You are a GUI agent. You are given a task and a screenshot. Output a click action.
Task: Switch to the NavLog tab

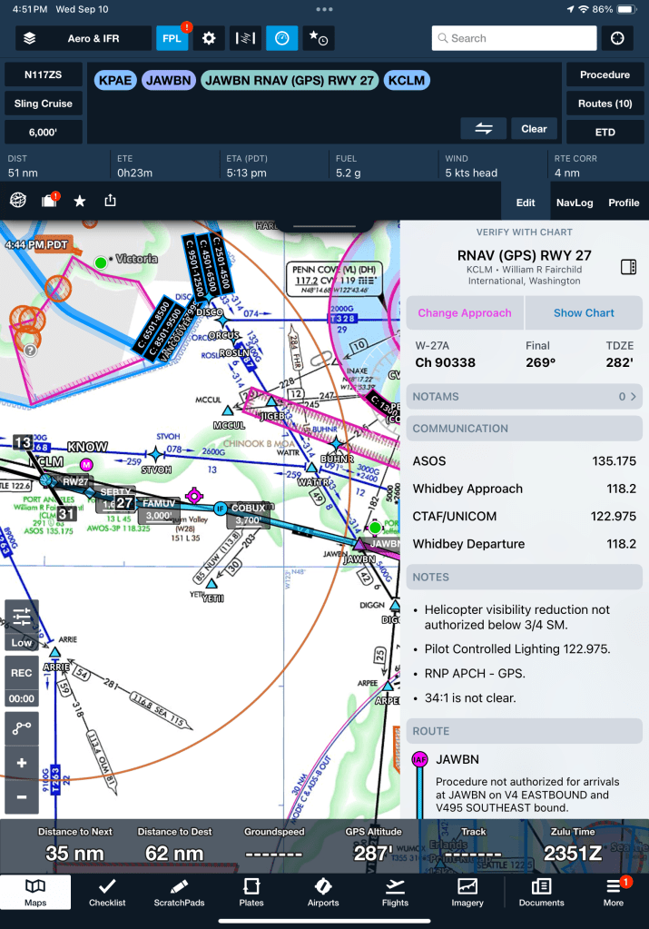pos(573,203)
